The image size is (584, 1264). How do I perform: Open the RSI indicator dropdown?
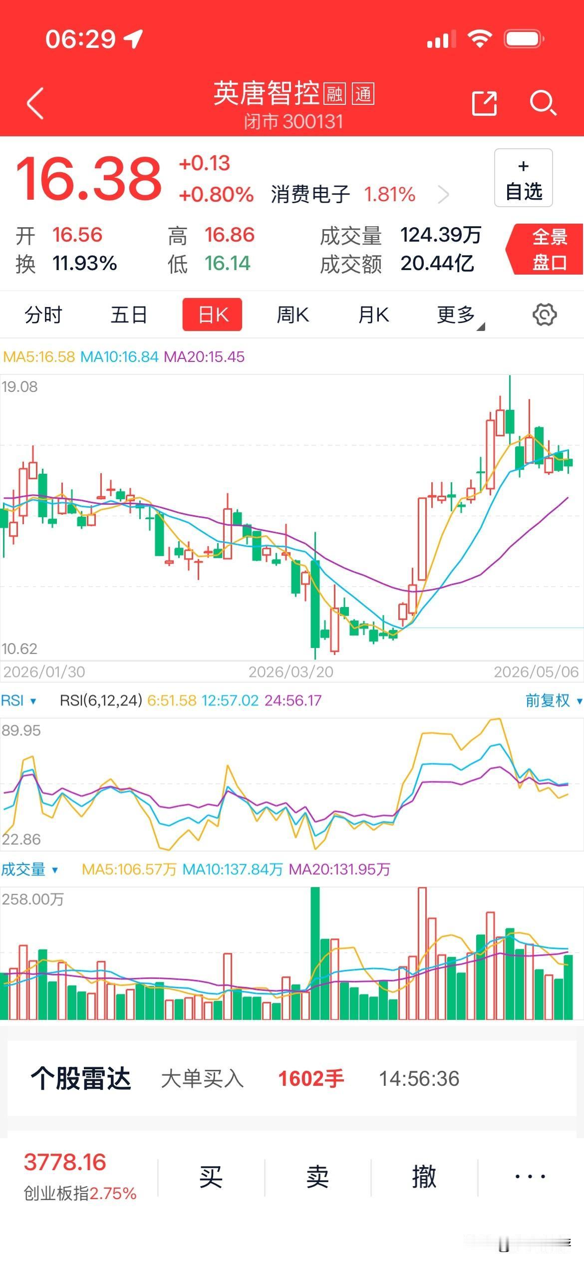point(18,701)
